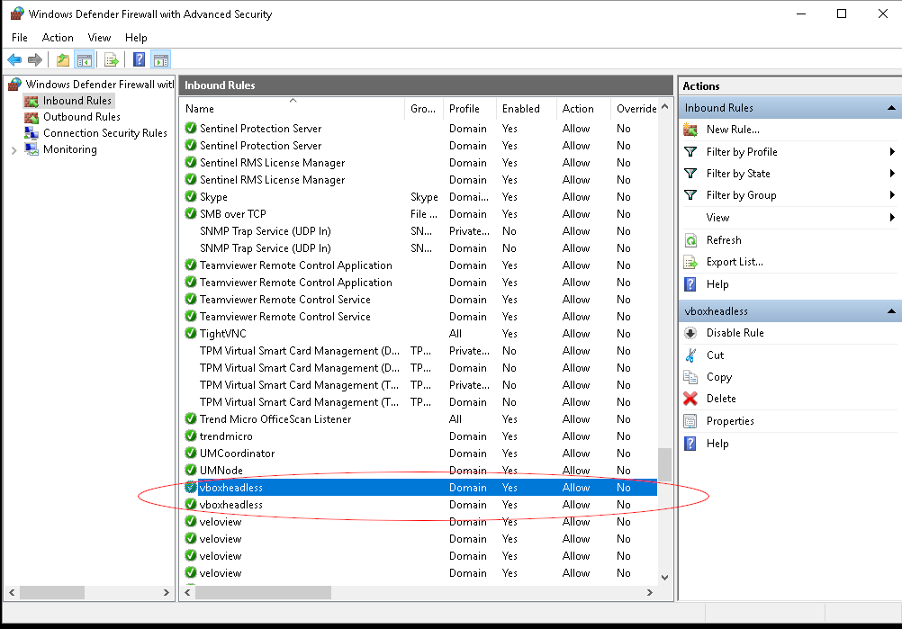The height and width of the screenshot is (629, 902).
Task: Click the Copy pages icon
Action: point(690,377)
